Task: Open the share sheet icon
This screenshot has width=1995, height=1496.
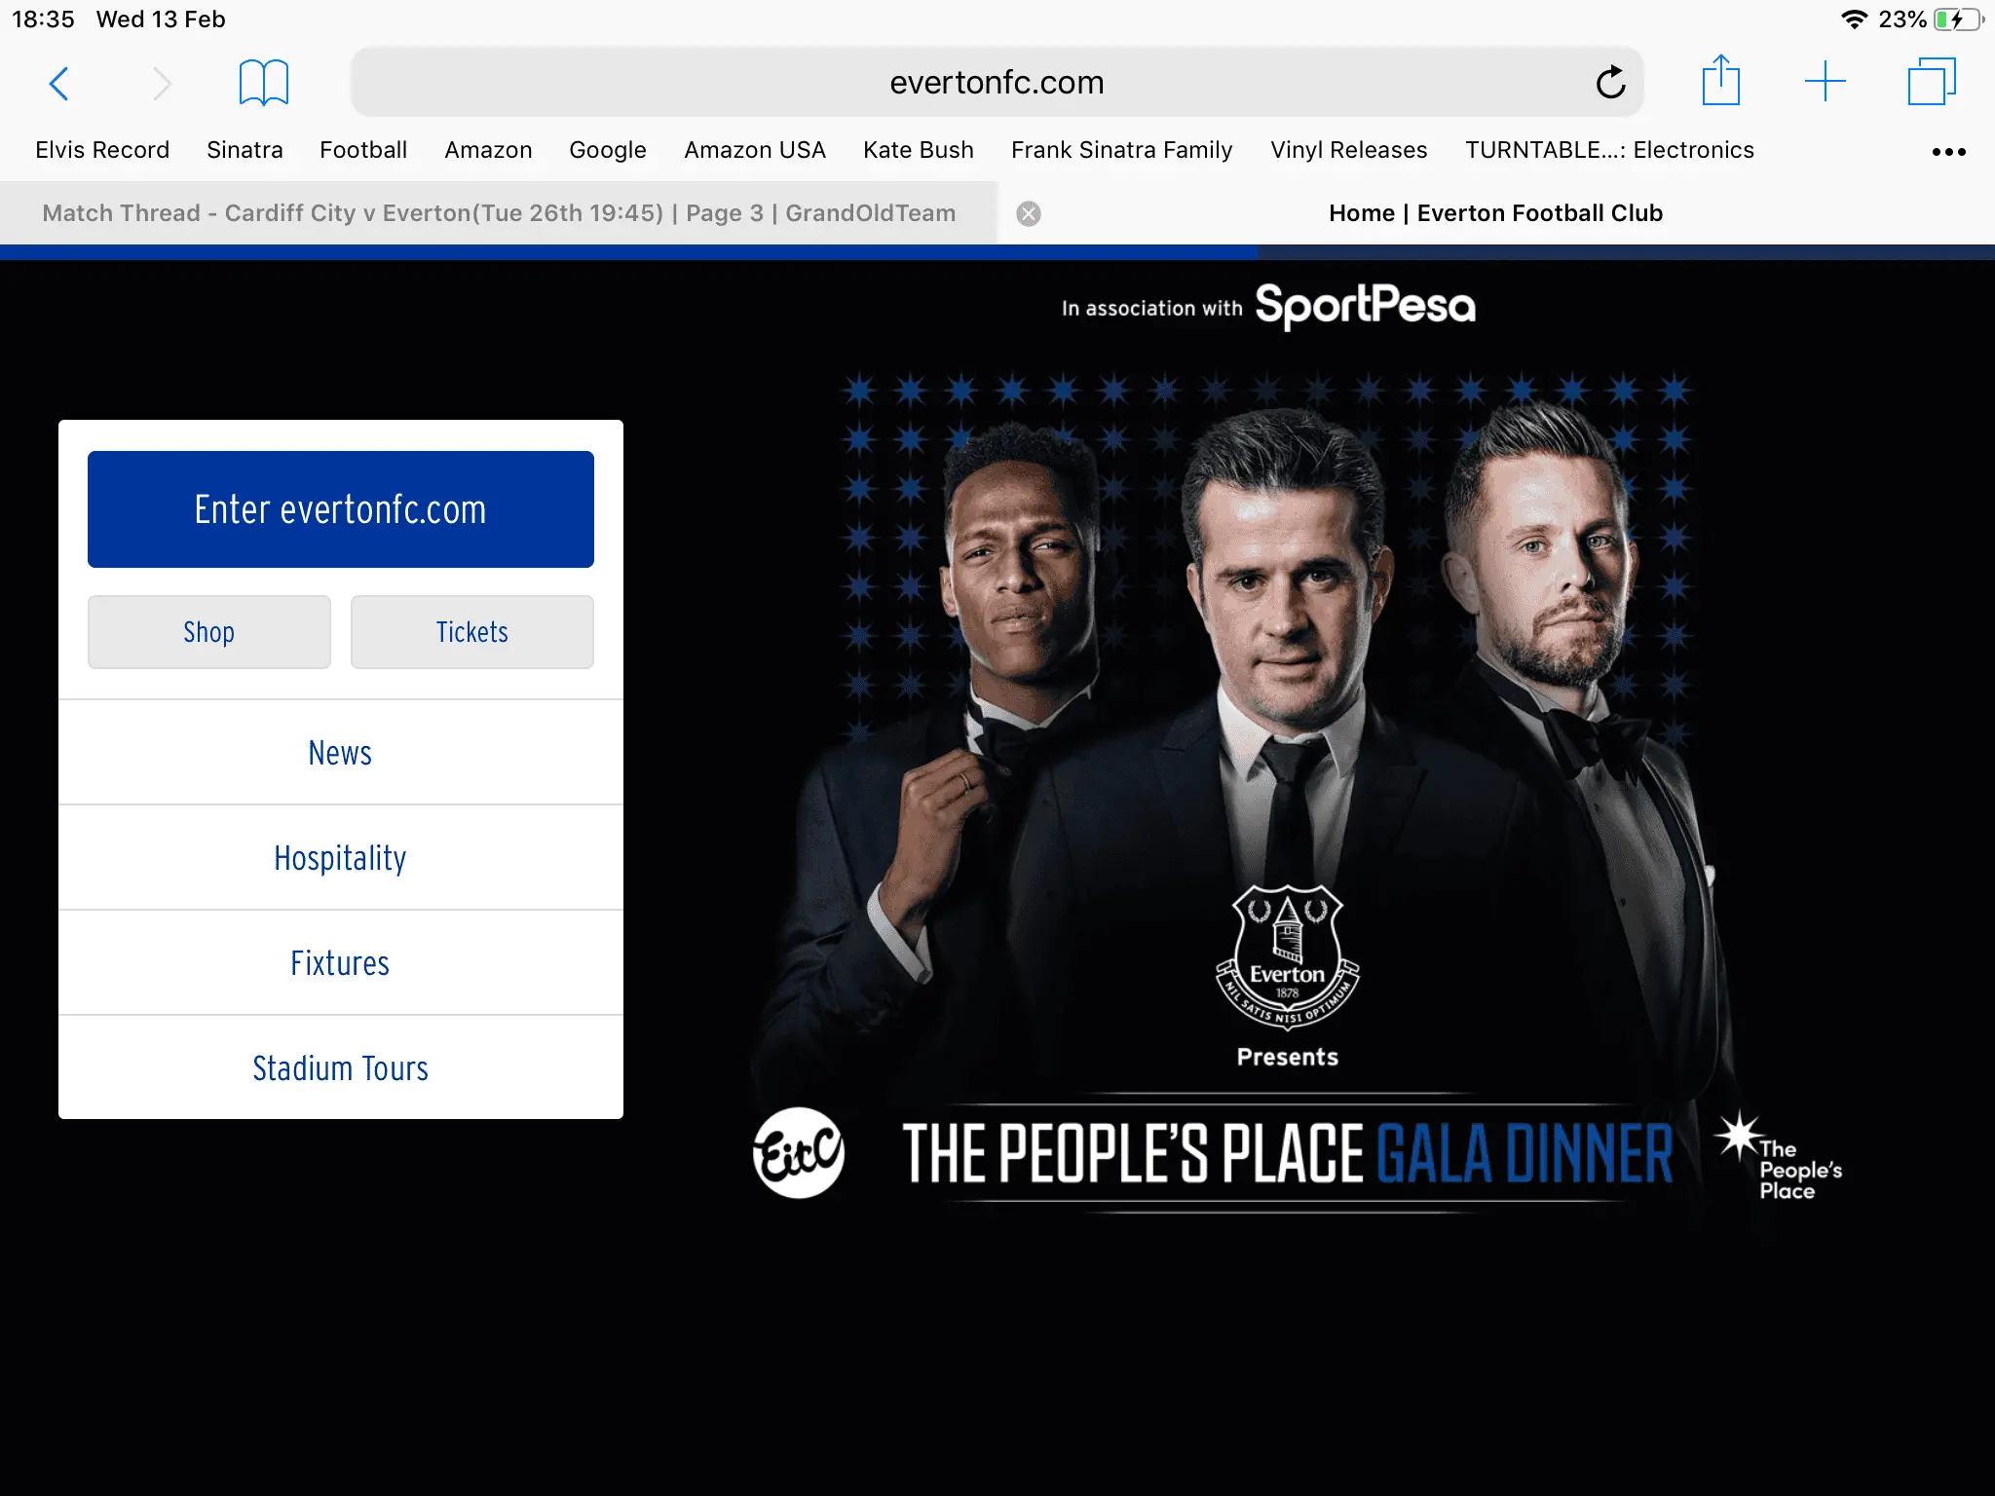Action: [1721, 81]
